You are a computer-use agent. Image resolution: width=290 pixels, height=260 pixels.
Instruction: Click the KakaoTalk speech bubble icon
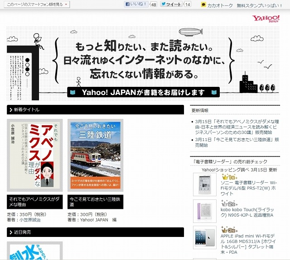click(203, 5)
